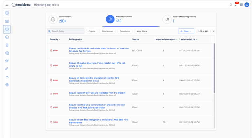Click the plus add icon in sidebar
252x138 pixels.
point(7,13)
